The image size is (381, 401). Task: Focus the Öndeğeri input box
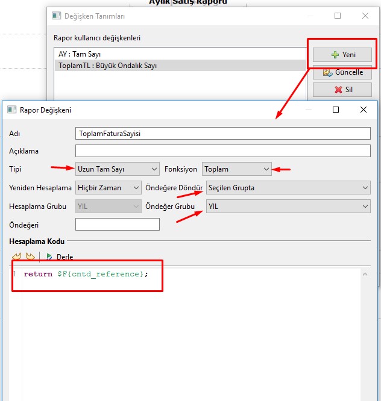[118, 225]
